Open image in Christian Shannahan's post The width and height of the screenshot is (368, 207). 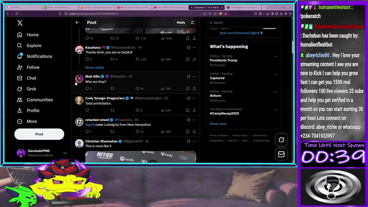(141, 157)
